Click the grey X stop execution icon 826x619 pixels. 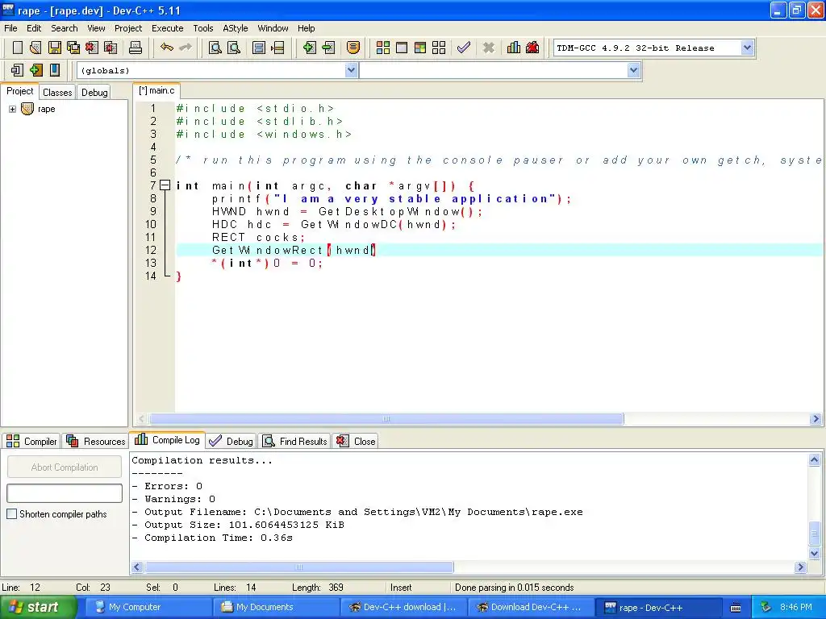pos(488,48)
